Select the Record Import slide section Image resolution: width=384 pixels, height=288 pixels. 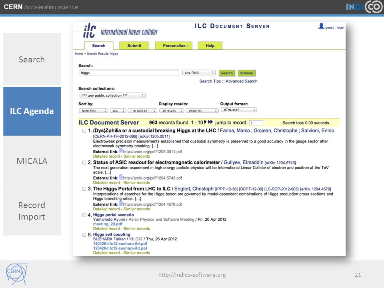(32, 211)
